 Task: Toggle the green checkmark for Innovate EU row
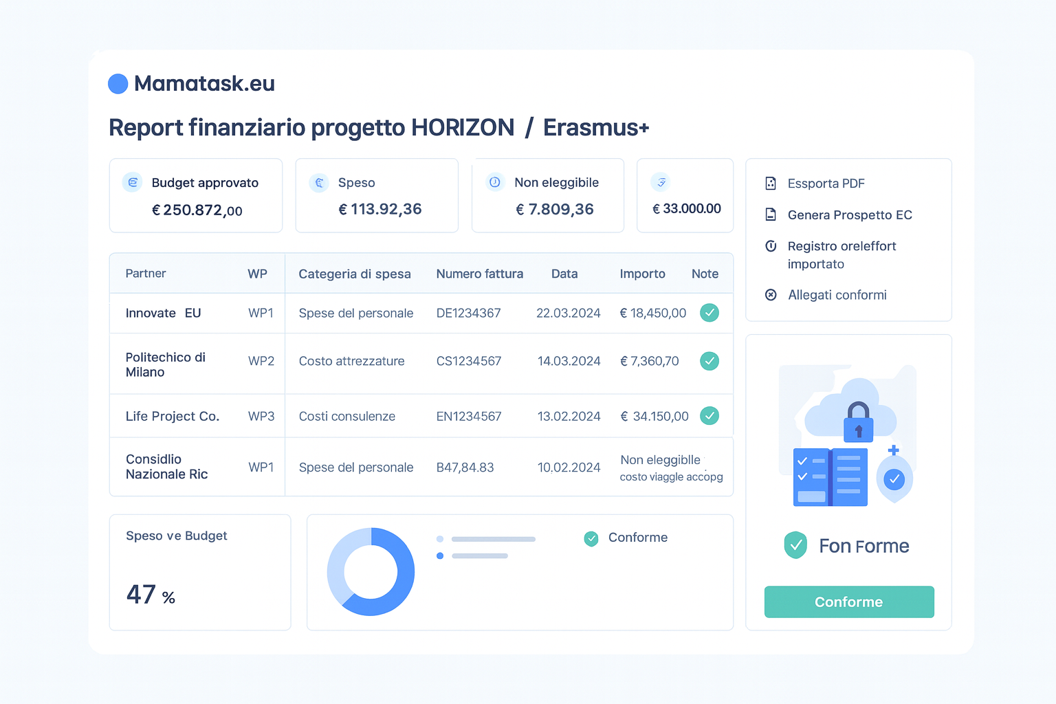(x=709, y=313)
